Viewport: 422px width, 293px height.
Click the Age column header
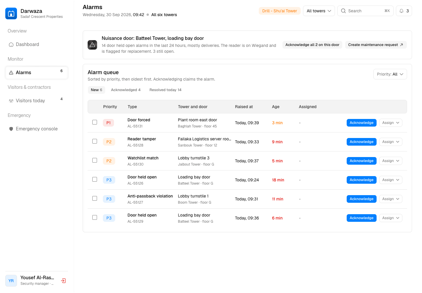pyautogui.click(x=275, y=107)
